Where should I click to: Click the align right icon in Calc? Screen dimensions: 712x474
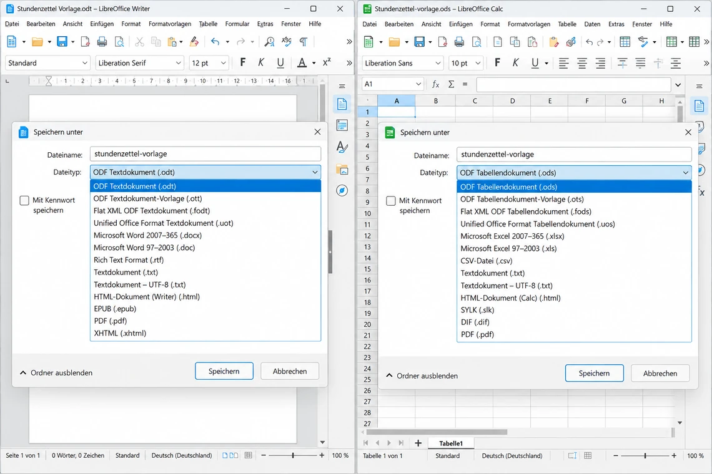[x=600, y=63]
